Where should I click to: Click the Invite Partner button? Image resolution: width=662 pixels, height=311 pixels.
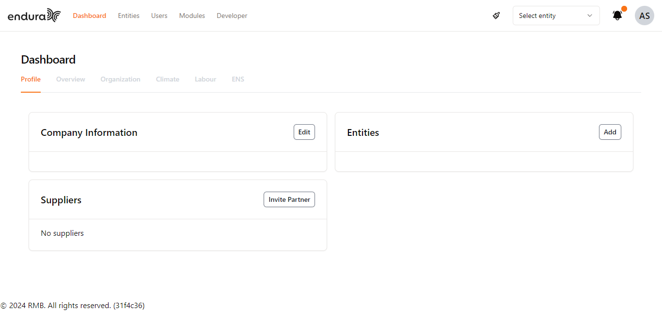pyautogui.click(x=289, y=199)
